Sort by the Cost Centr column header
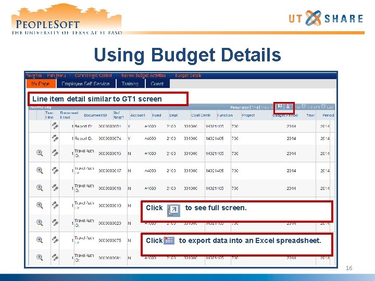 tap(201, 115)
